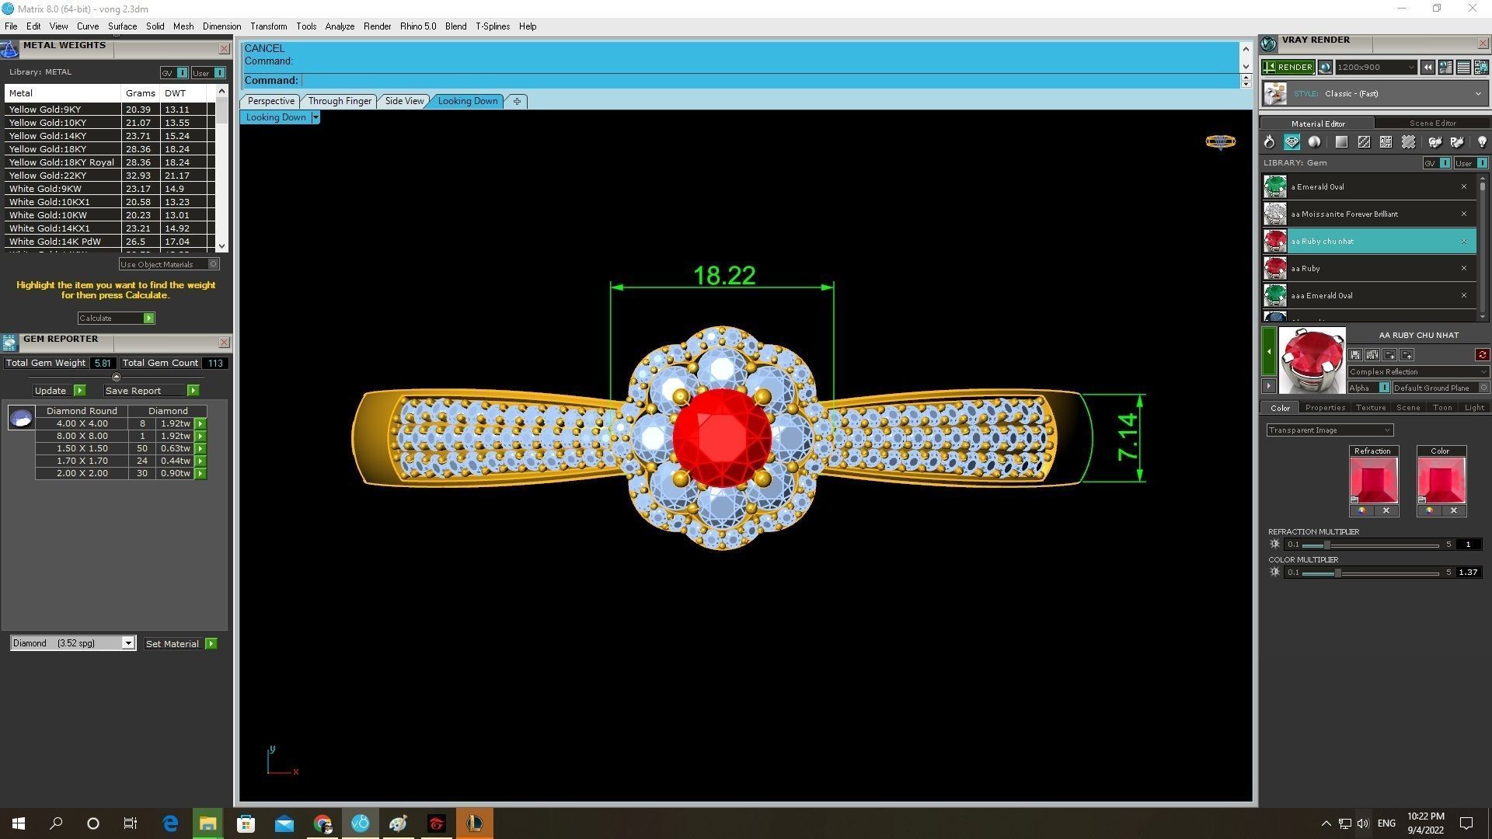The width and height of the screenshot is (1492, 839).
Task: Open the Color swatch color wheel picker
Action: click(1429, 510)
